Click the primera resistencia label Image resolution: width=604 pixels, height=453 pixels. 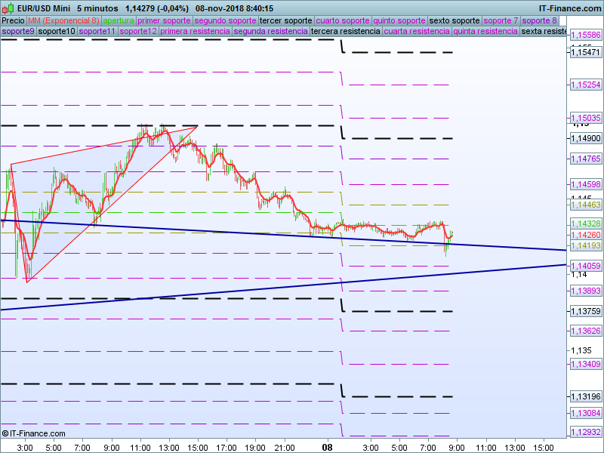pos(195,32)
